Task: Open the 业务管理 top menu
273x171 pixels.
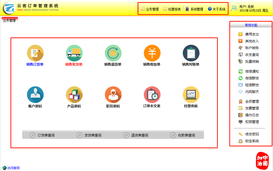Action: (150, 9)
